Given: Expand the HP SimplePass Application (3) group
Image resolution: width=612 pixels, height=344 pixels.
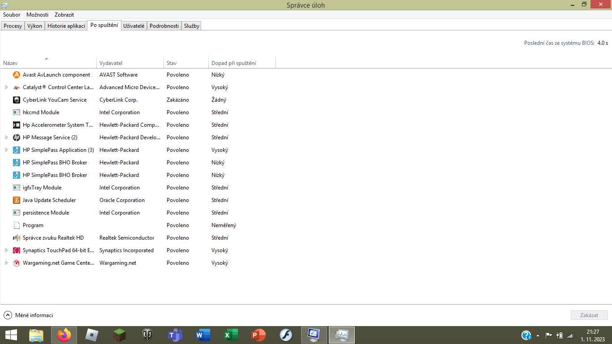Looking at the screenshot, I should click(x=6, y=150).
